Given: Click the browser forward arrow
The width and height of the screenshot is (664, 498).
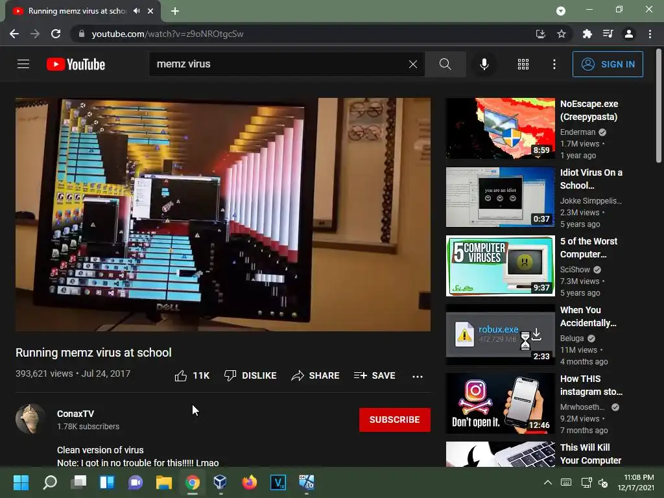Looking at the screenshot, I should [x=35, y=34].
